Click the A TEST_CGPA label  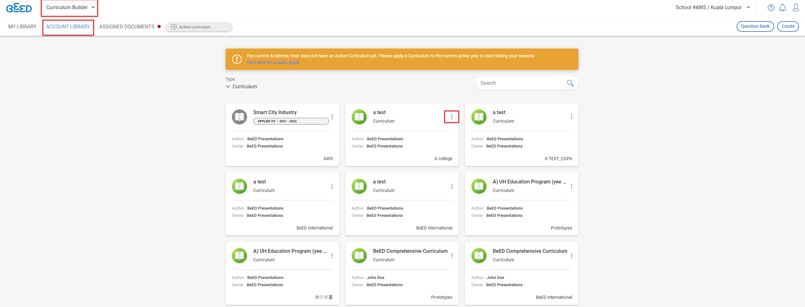coord(558,159)
